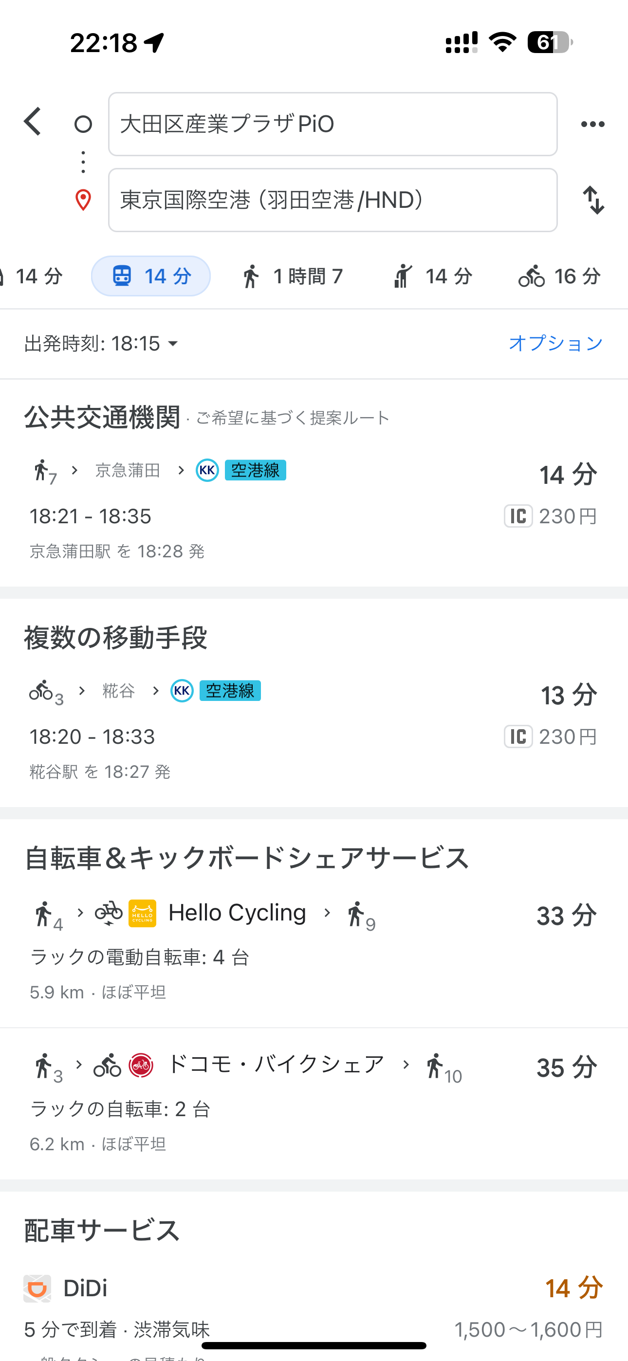
Task: Select the transit tab showing 14 分
Action: click(x=151, y=276)
